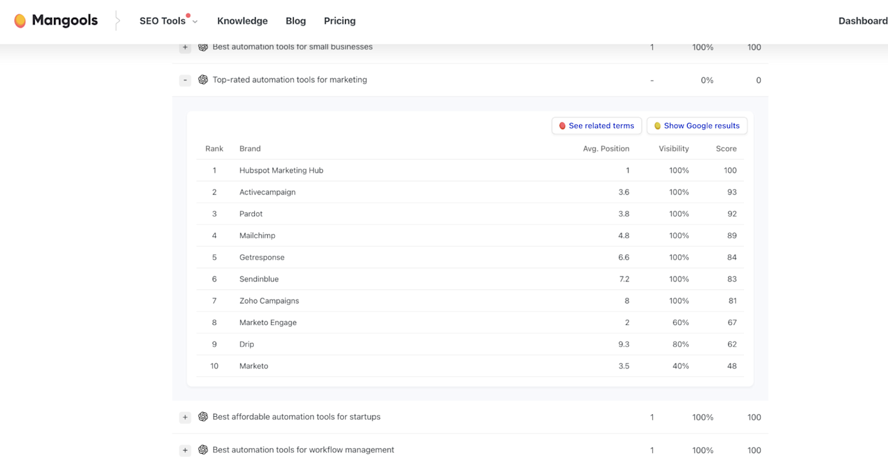Click the Score column header
Image resolution: width=888 pixels, height=460 pixels.
pos(726,149)
